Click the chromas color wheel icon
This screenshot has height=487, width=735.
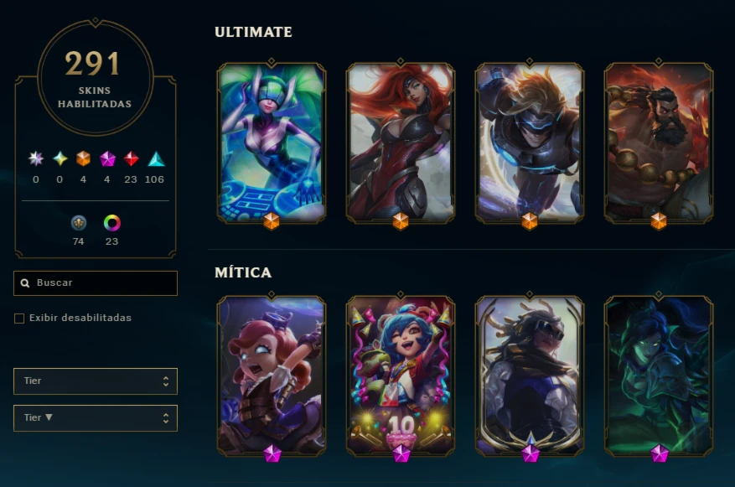(x=112, y=223)
